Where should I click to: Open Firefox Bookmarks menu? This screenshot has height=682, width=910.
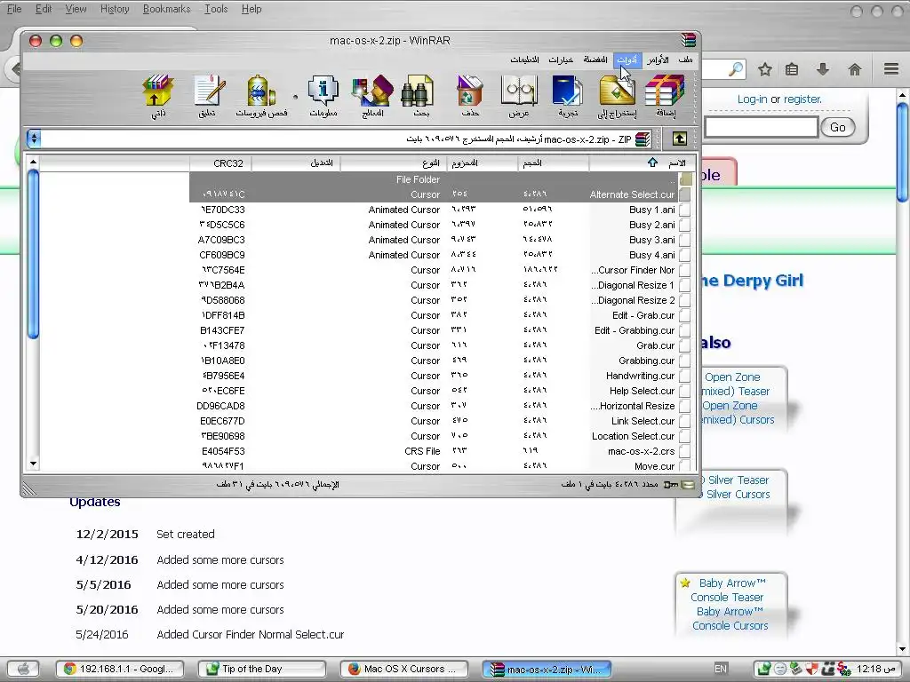tap(166, 9)
